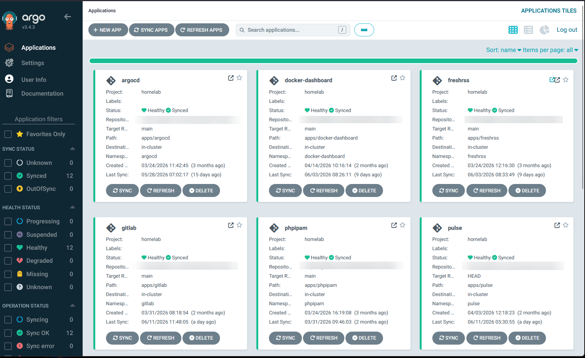Viewport: 585px width, 358px height.
Task: Open external link of pulse app
Action: pyautogui.click(x=557, y=225)
